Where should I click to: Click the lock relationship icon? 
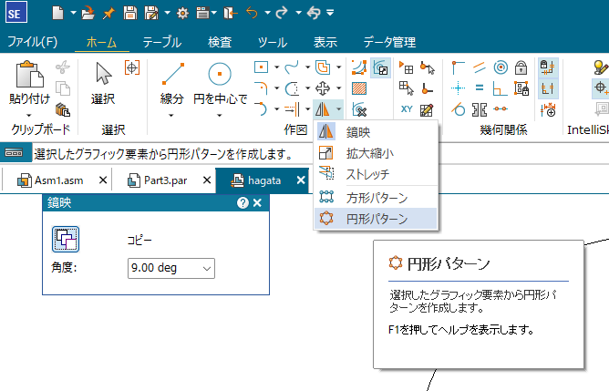(521, 67)
